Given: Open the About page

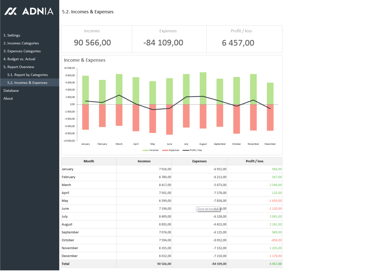Looking at the screenshot, I should [8, 98].
